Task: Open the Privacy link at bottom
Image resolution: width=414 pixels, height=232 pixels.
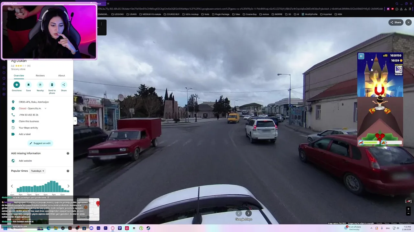Action: pos(394,223)
